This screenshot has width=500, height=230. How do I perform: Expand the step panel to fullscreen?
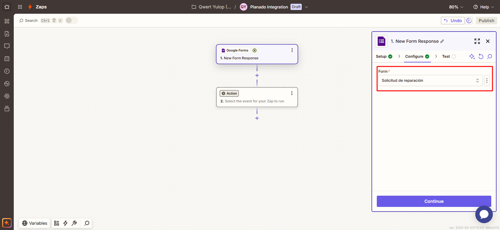tap(477, 41)
